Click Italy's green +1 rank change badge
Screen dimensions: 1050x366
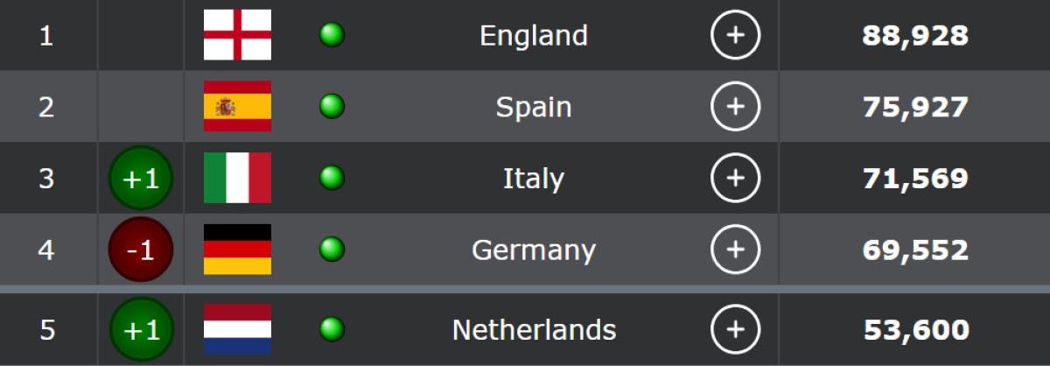[x=141, y=179]
